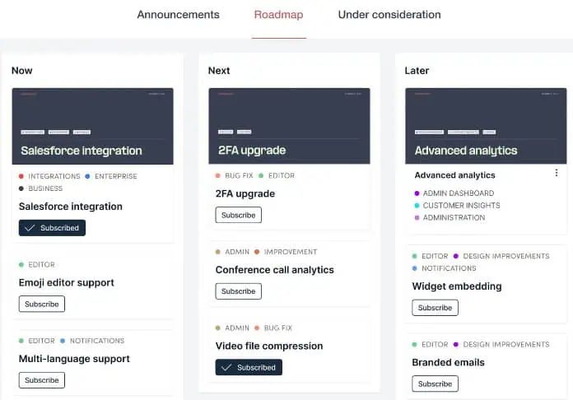Viewport: 573px width, 400px height.
Task: Open the Announcements tab
Action: tap(178, 15)
